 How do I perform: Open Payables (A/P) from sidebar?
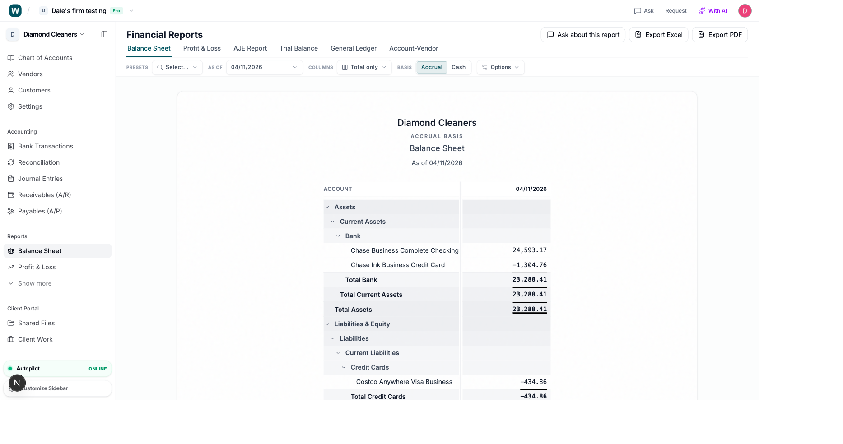tap(40, 211)
